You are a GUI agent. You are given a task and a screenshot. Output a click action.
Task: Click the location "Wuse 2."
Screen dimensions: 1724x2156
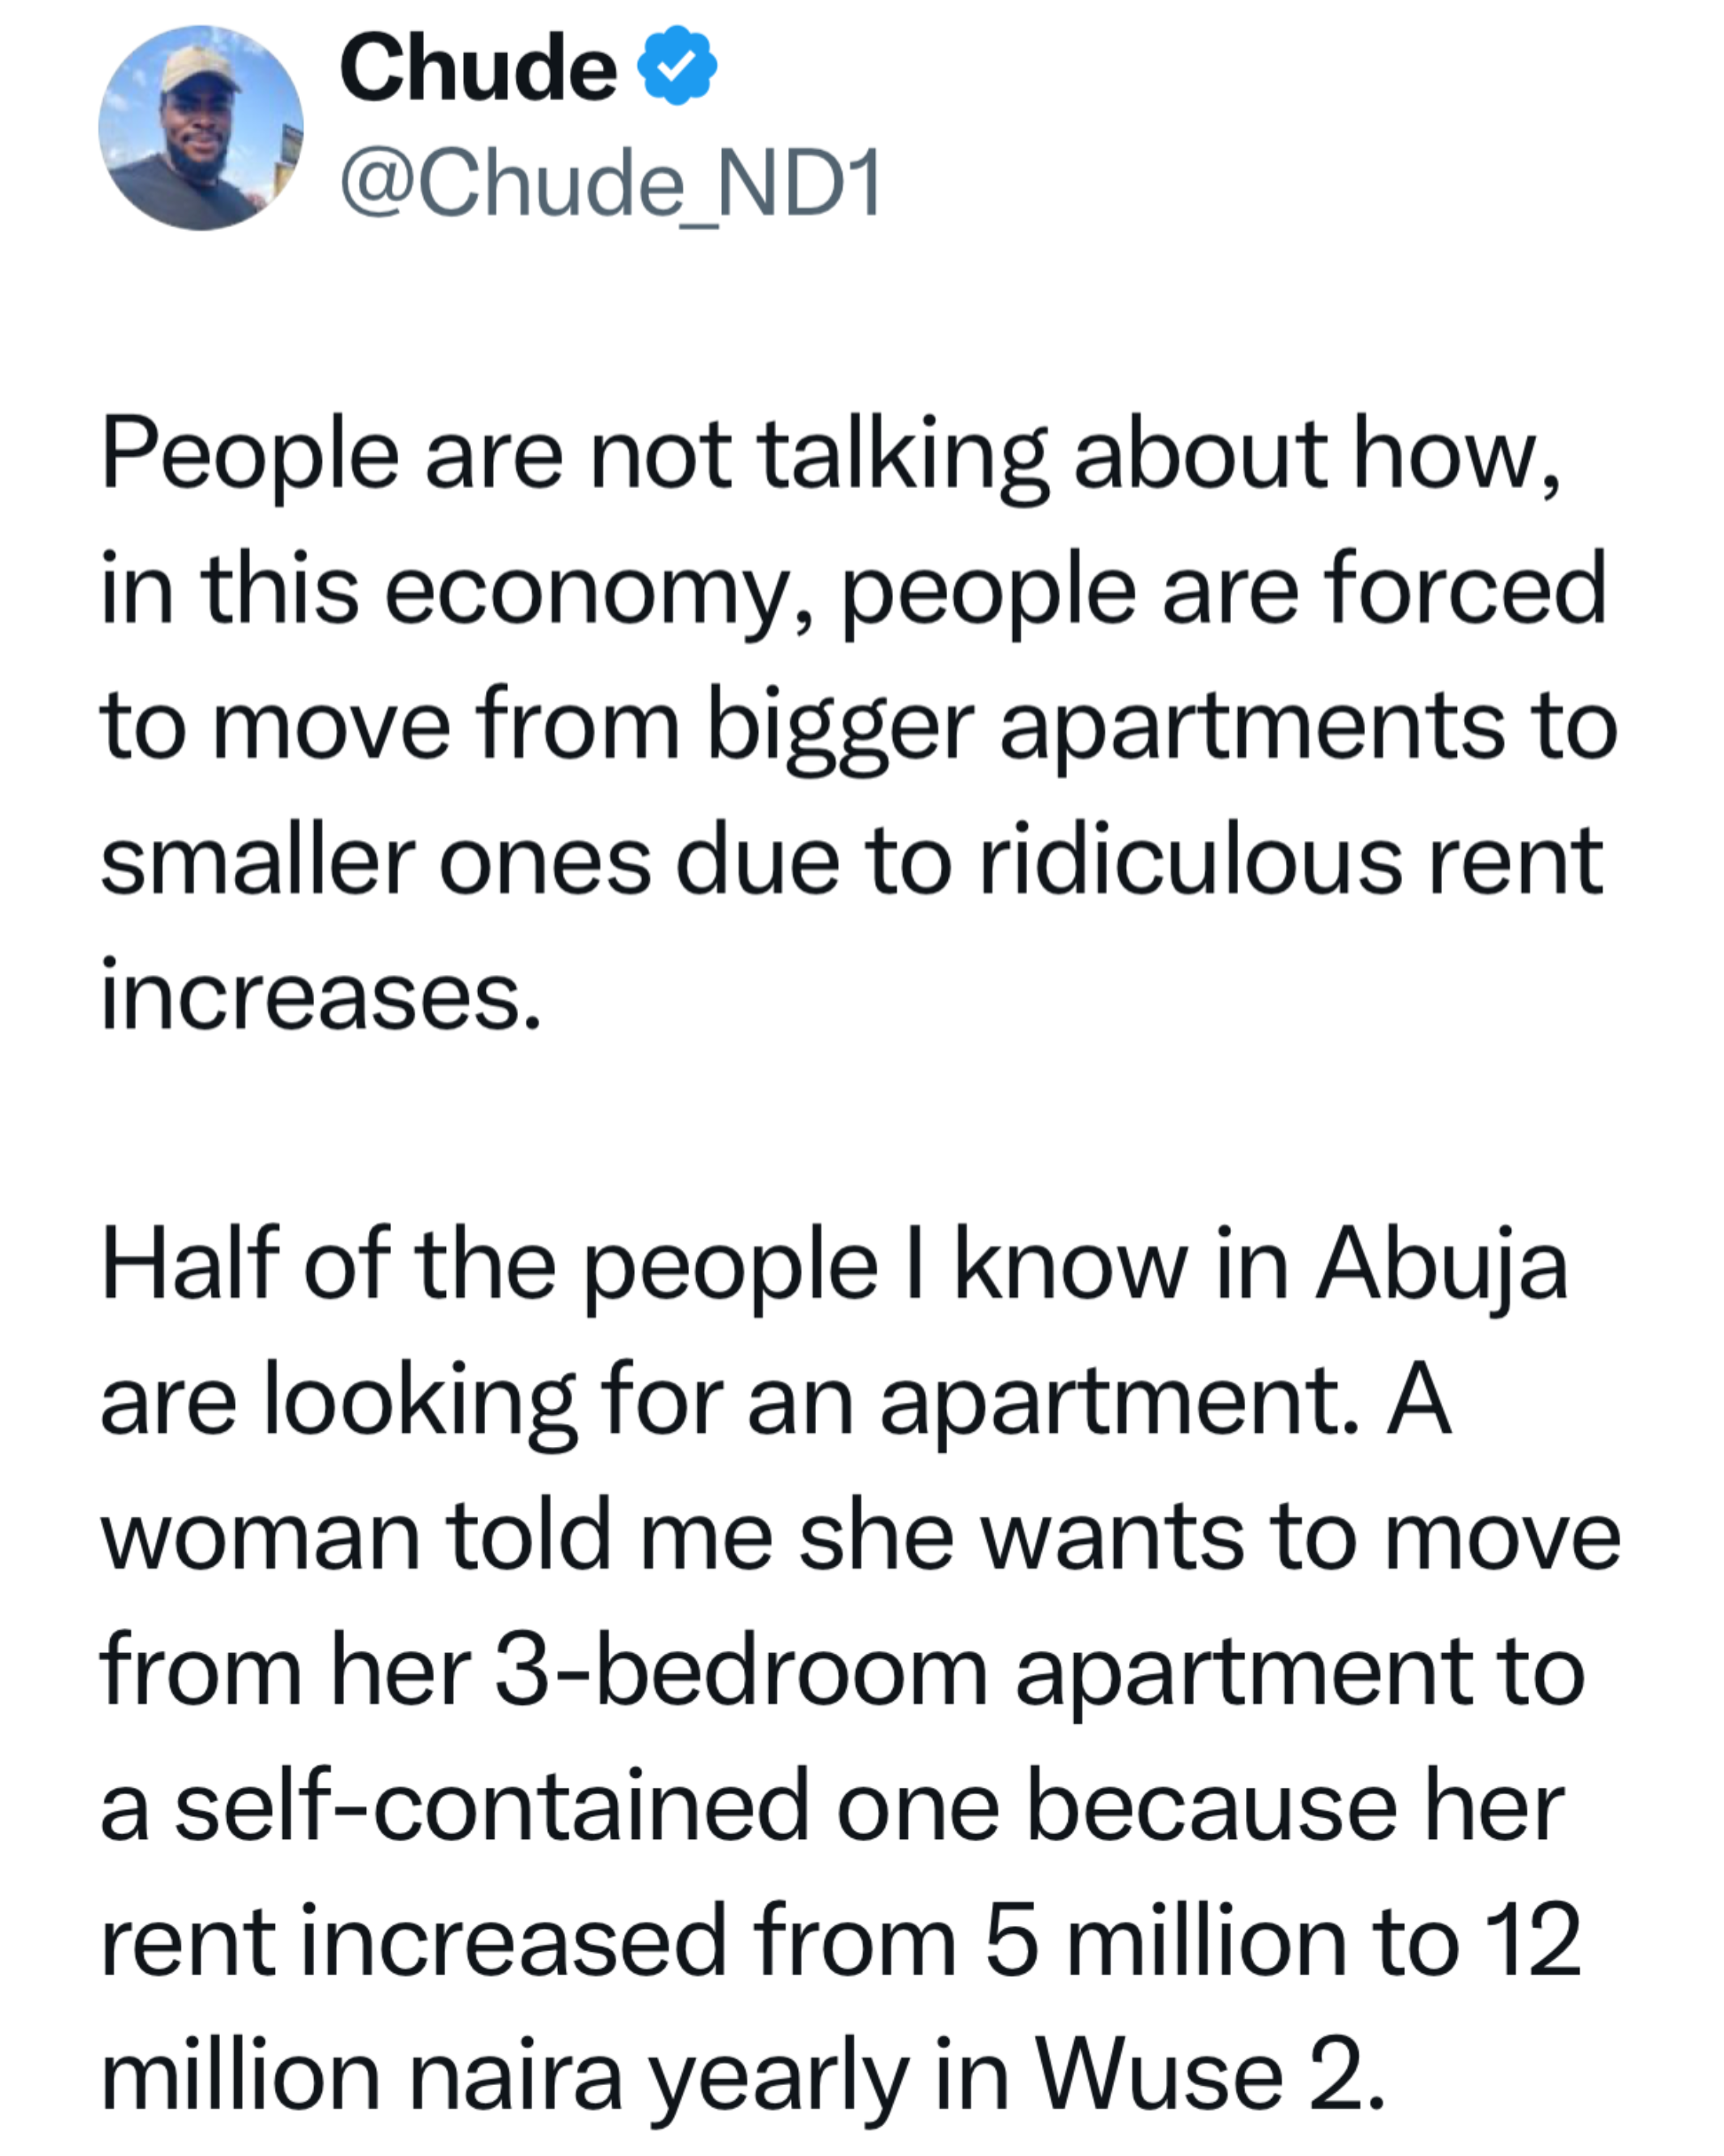pos(1211,2078)
